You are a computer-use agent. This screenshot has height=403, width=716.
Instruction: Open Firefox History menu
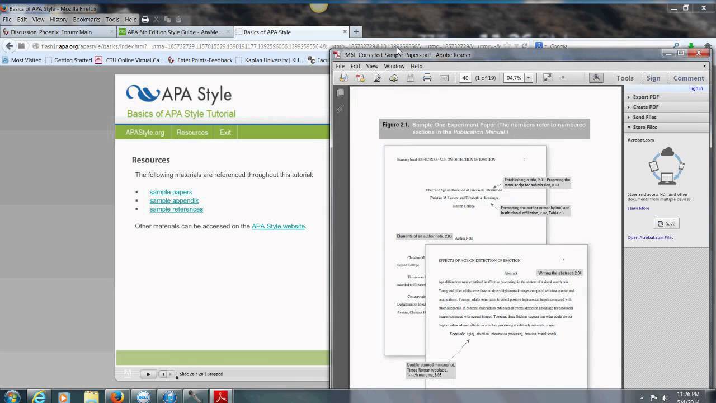(x=58, y=20)
